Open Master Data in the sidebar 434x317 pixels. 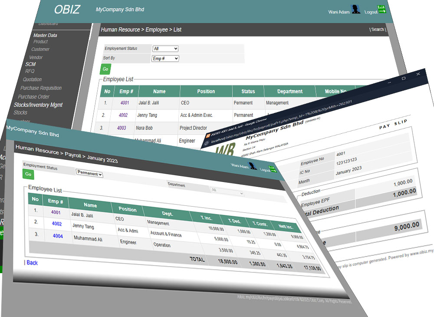click(x=45, y=35)
